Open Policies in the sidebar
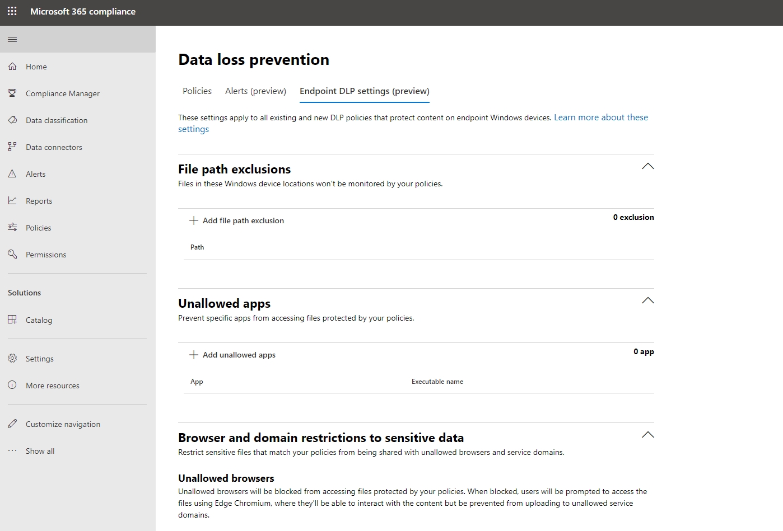783x531 pixels. pos(38,227)
